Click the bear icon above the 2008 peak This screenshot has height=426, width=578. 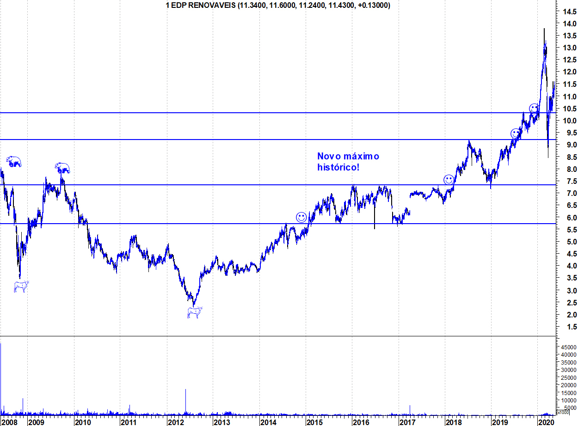click(14, 162)
